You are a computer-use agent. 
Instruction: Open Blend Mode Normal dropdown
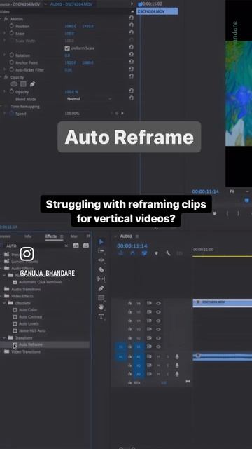click(x=89, y=99)
